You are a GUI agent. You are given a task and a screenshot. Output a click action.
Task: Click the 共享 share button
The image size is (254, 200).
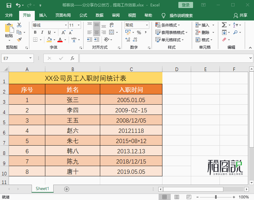[240, 15]
